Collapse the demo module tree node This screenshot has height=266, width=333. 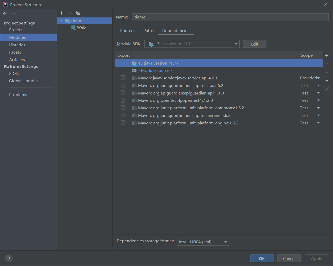[x=61, y=21]
